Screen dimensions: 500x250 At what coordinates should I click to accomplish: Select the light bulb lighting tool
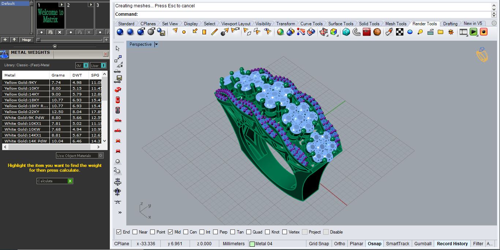point(420,32)
